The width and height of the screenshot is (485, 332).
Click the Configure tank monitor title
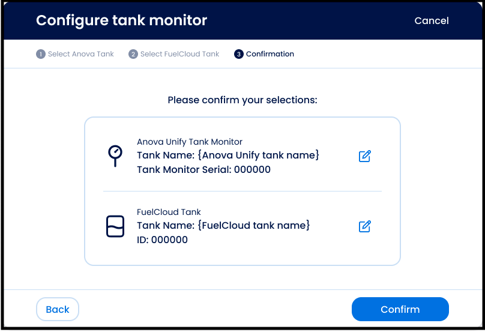[x=121, y=20]
